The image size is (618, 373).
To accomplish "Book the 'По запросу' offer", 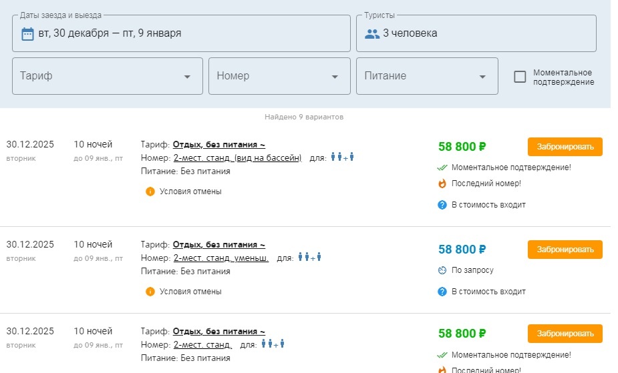I will coord(565,250).
